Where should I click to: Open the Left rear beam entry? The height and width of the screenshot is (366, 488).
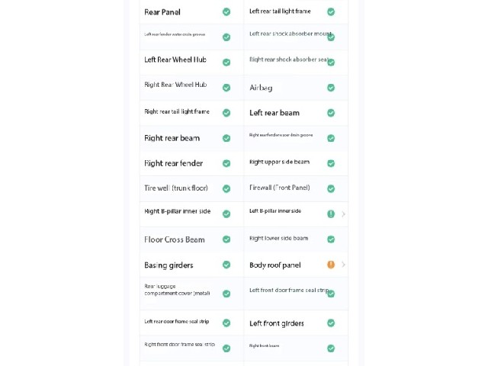(x=296, y=113)
